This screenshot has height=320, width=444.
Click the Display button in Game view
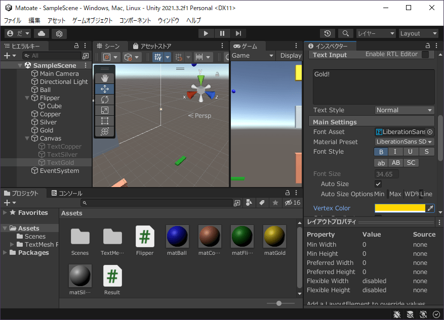[291, 56]
